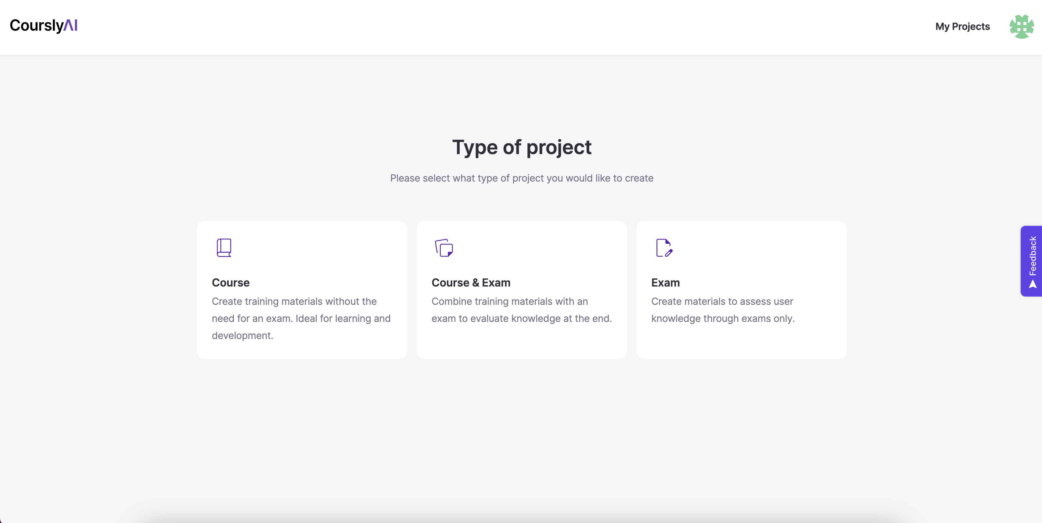1042x523 pixels.
Task: Click Course card description text
Action: [x=301, y=318]
